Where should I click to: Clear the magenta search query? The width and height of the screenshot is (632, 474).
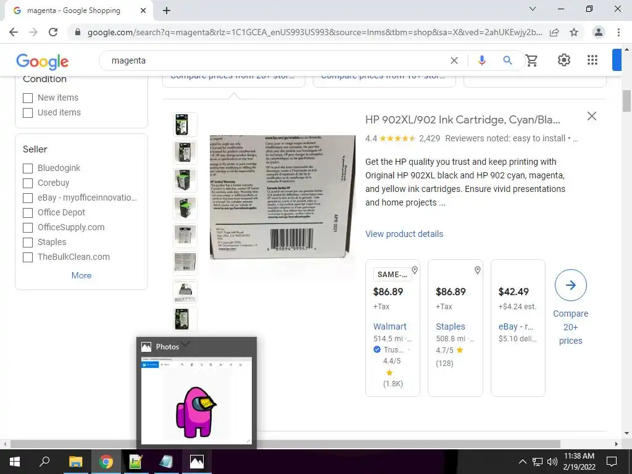454,60
